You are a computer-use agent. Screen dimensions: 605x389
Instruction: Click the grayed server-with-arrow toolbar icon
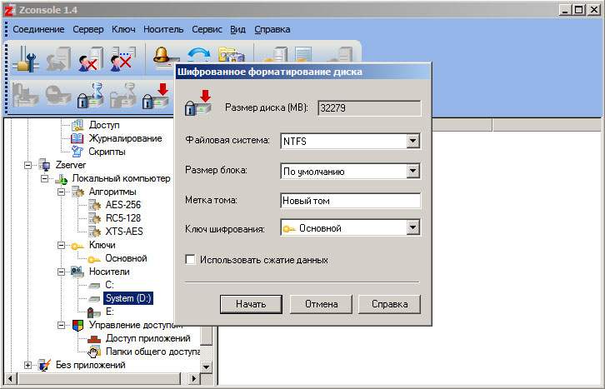pos(58,58)
